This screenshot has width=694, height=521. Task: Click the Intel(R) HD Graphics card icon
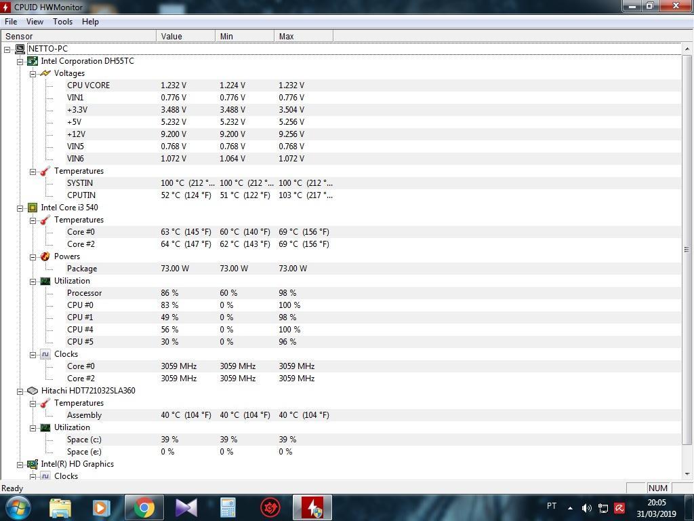coord(33,464)
